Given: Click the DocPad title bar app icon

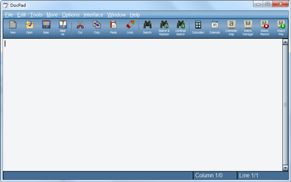Looking at the screenshot, I should pyautogui.click(x=6, y=5).
